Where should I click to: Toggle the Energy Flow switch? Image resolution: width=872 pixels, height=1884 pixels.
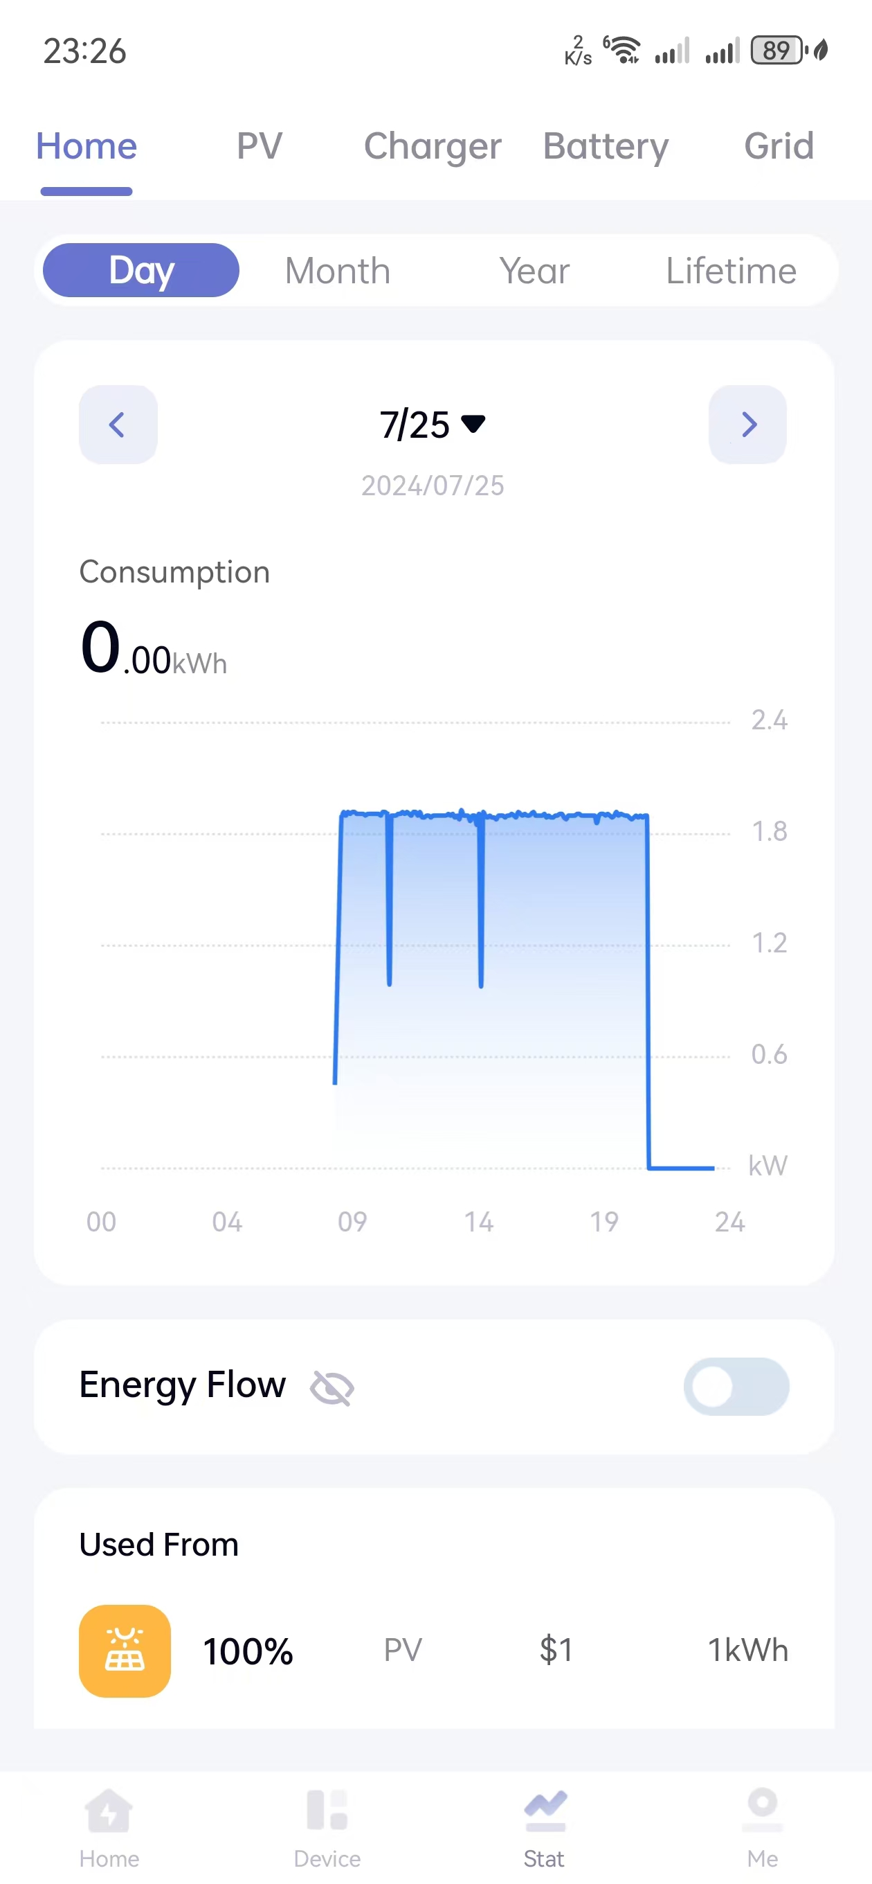tap(736, 1386)
